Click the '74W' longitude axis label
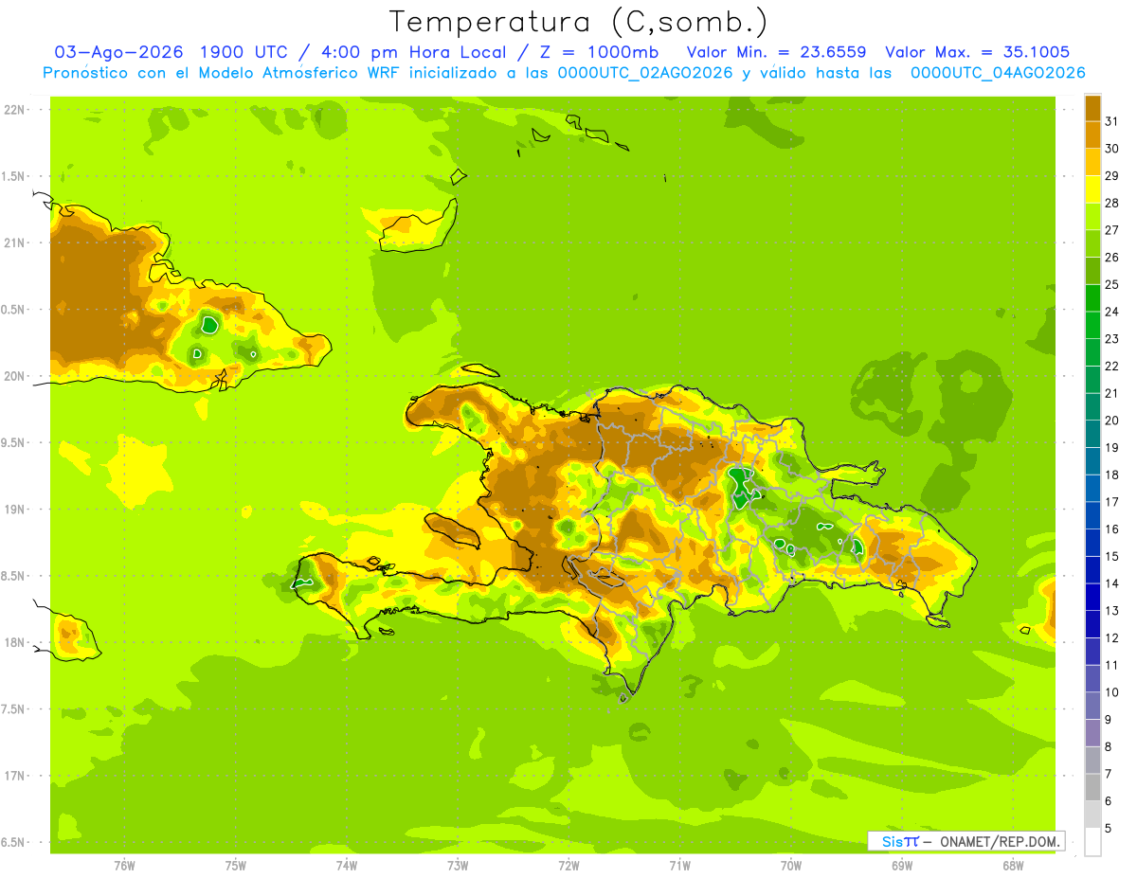1137x878 pixels. point(347,866)
